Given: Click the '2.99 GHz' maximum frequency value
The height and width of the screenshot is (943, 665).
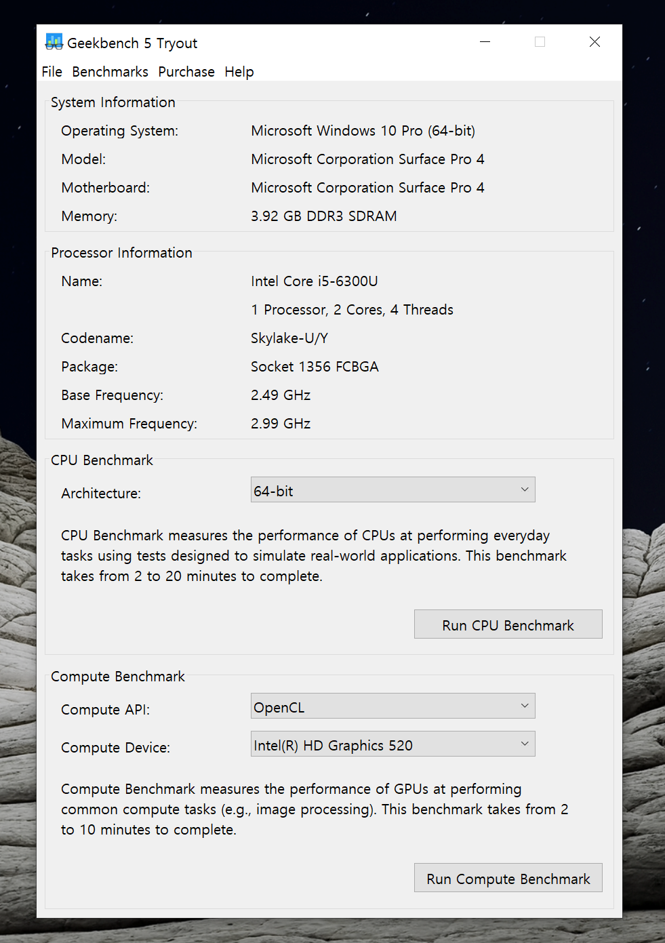Looking at the screenshot, I should tap(281, 424).
